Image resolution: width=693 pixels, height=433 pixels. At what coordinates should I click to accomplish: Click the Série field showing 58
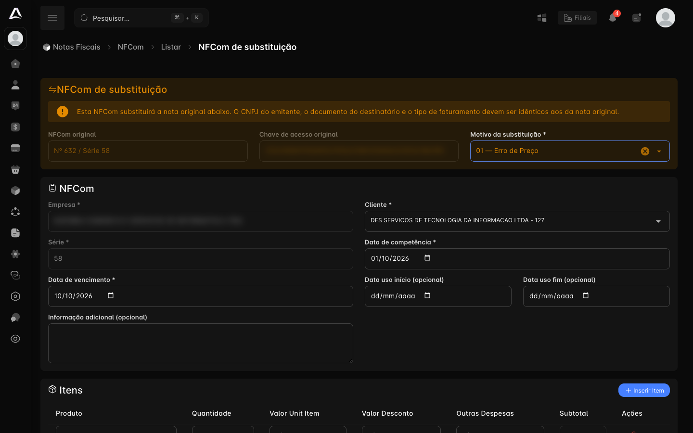201,259
